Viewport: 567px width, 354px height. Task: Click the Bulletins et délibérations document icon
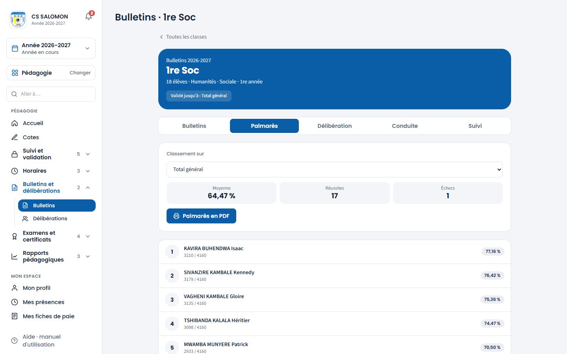(x=15, y=188)
